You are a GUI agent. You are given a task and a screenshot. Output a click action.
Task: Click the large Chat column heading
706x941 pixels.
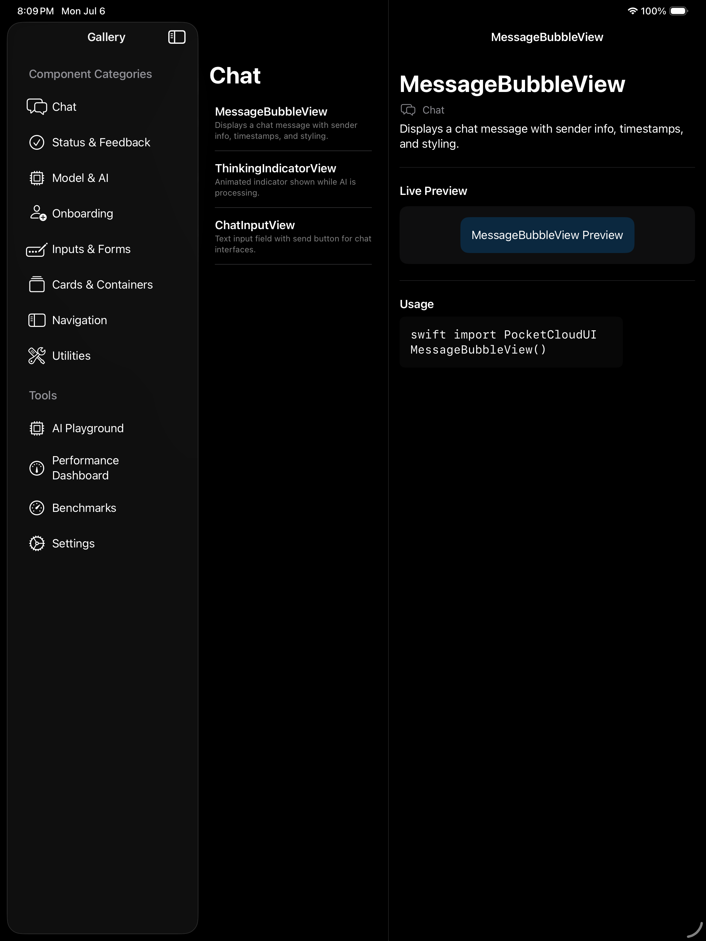click(235, 76)
